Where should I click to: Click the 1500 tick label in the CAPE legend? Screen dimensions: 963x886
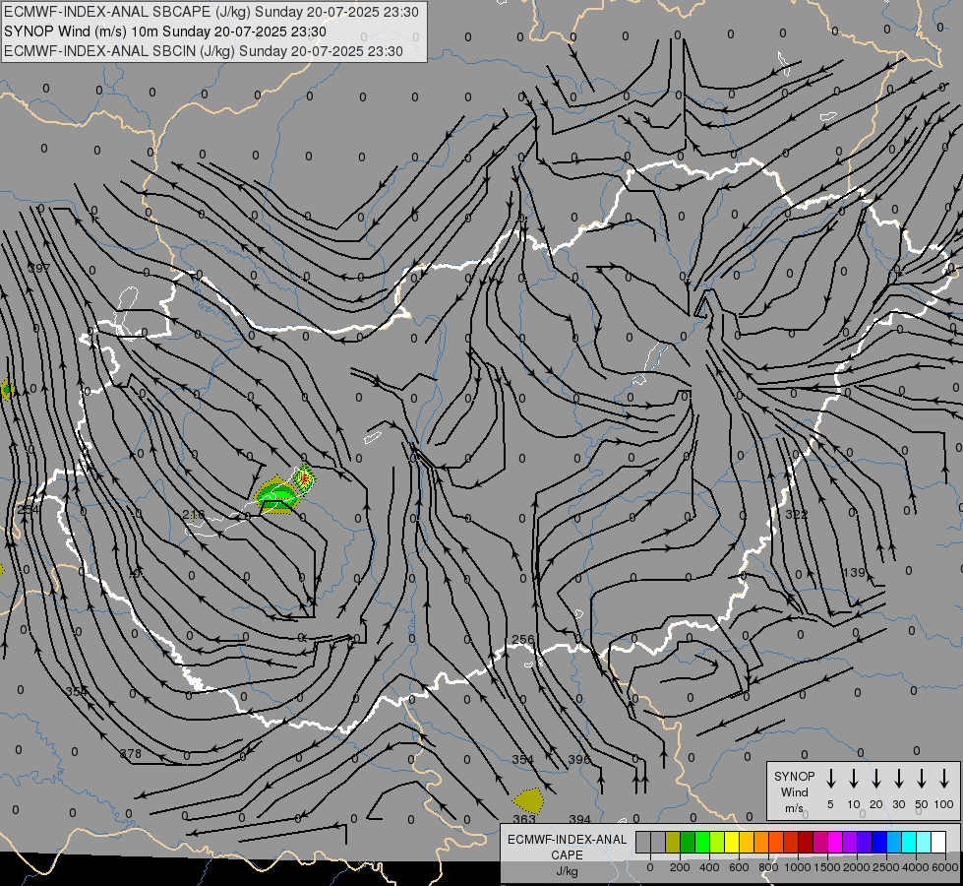827,867
